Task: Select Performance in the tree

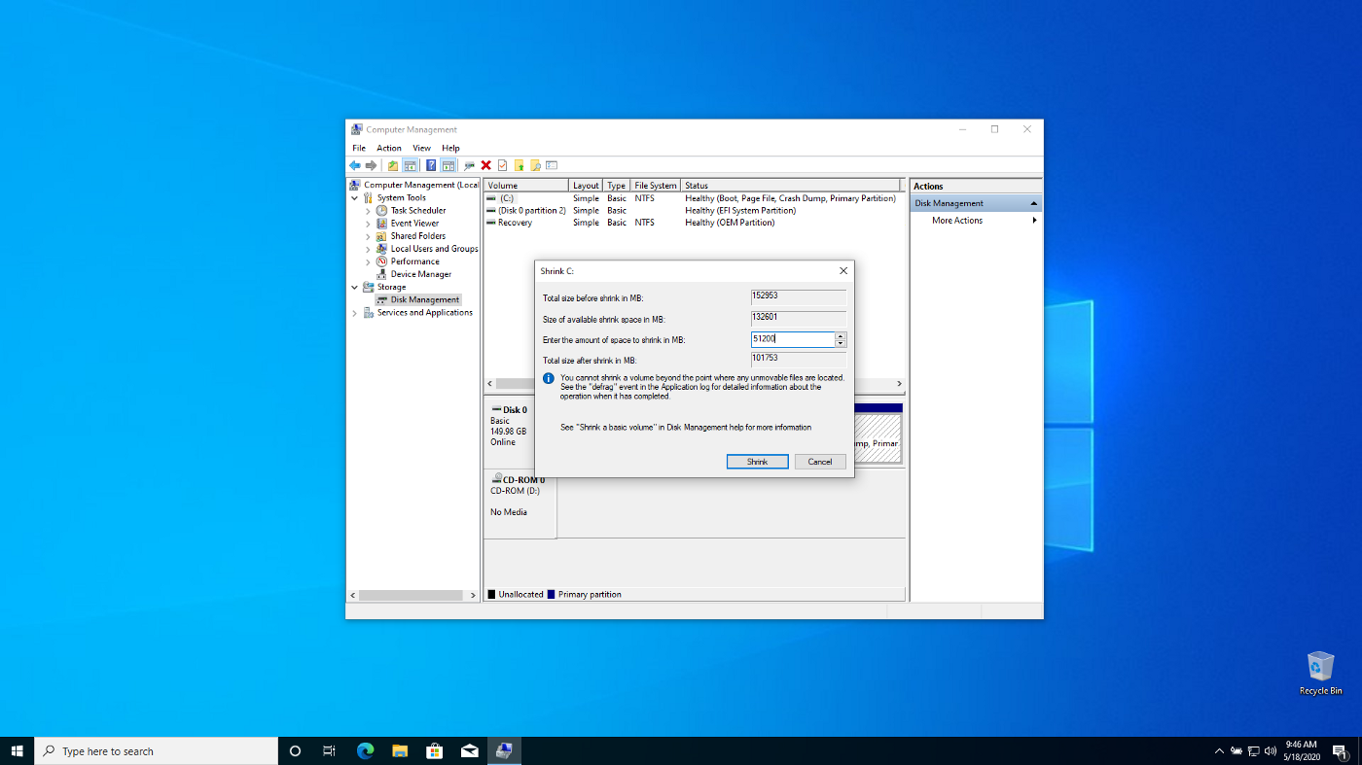Action: pyautogui.click(x=415, y=261)
